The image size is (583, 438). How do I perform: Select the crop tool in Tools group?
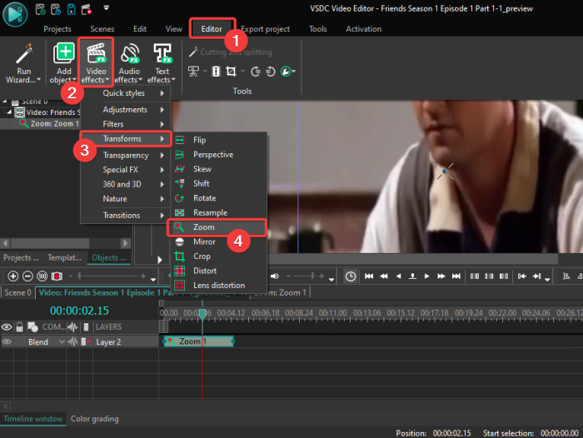coord(231,72)
